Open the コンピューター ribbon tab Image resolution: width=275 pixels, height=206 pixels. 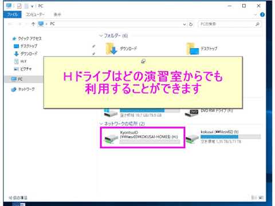pos(35,14)
